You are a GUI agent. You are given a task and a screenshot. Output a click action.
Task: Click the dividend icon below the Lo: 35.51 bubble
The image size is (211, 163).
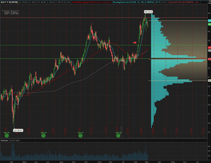point(7,136)
